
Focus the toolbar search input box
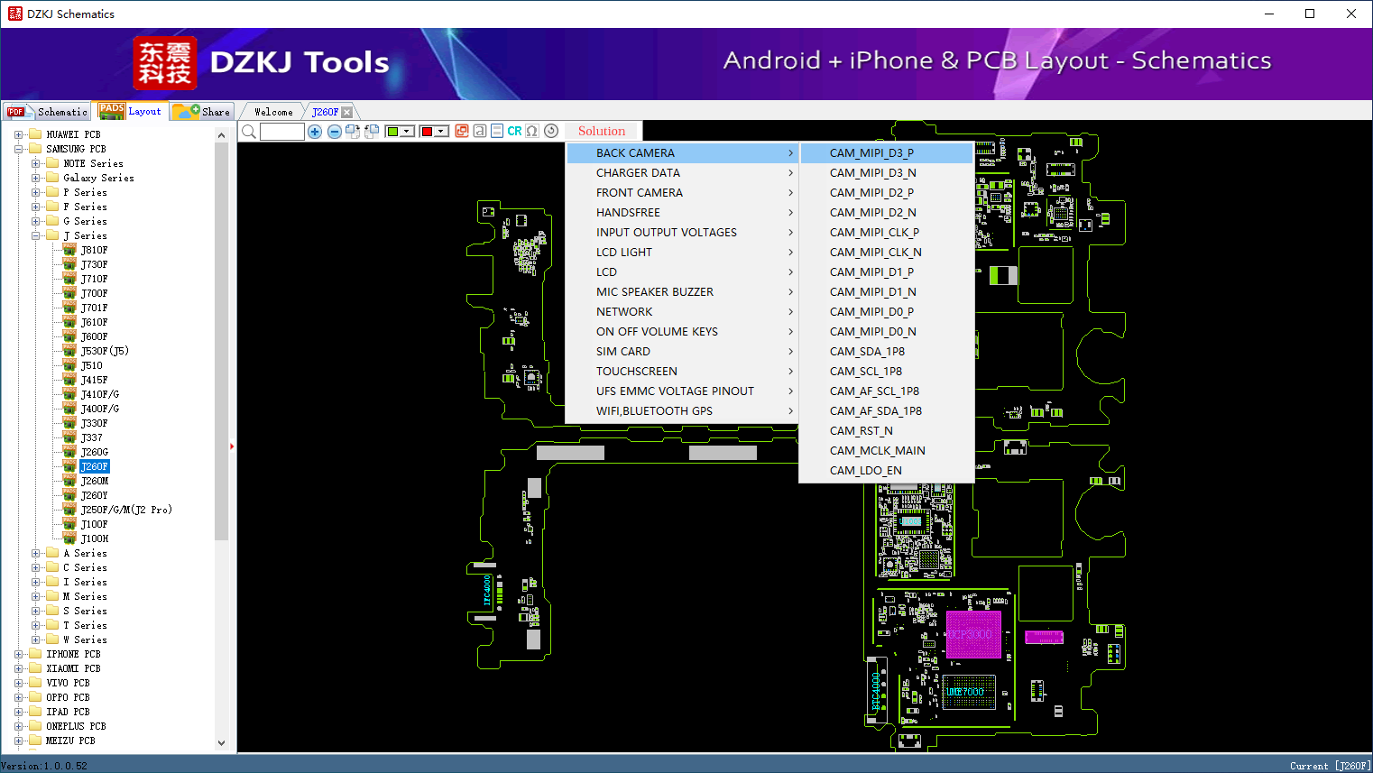coord(282,132)
